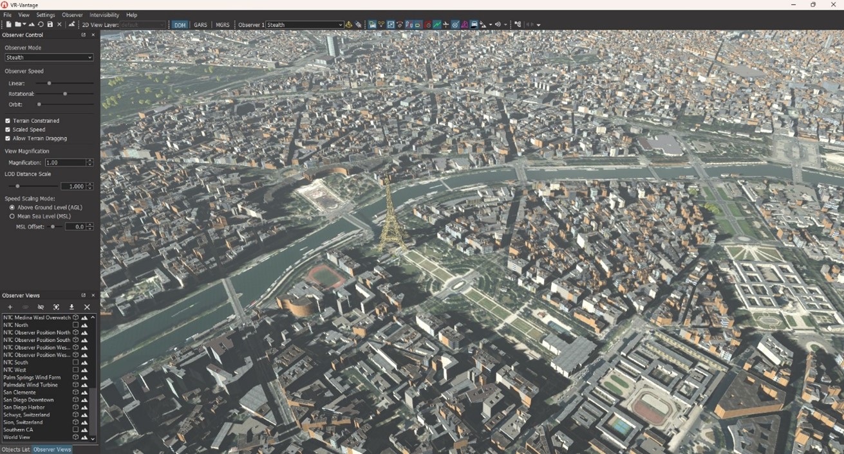Click the reload scenario icon in toolbar
This screenshot has height=454, width=844.
[x=41, y=24]
